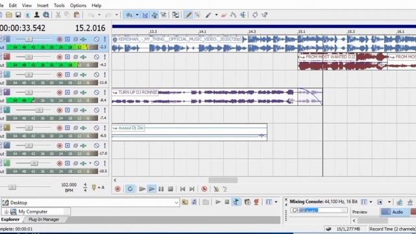
Task: Open the Insert menu
Action: 43,5
